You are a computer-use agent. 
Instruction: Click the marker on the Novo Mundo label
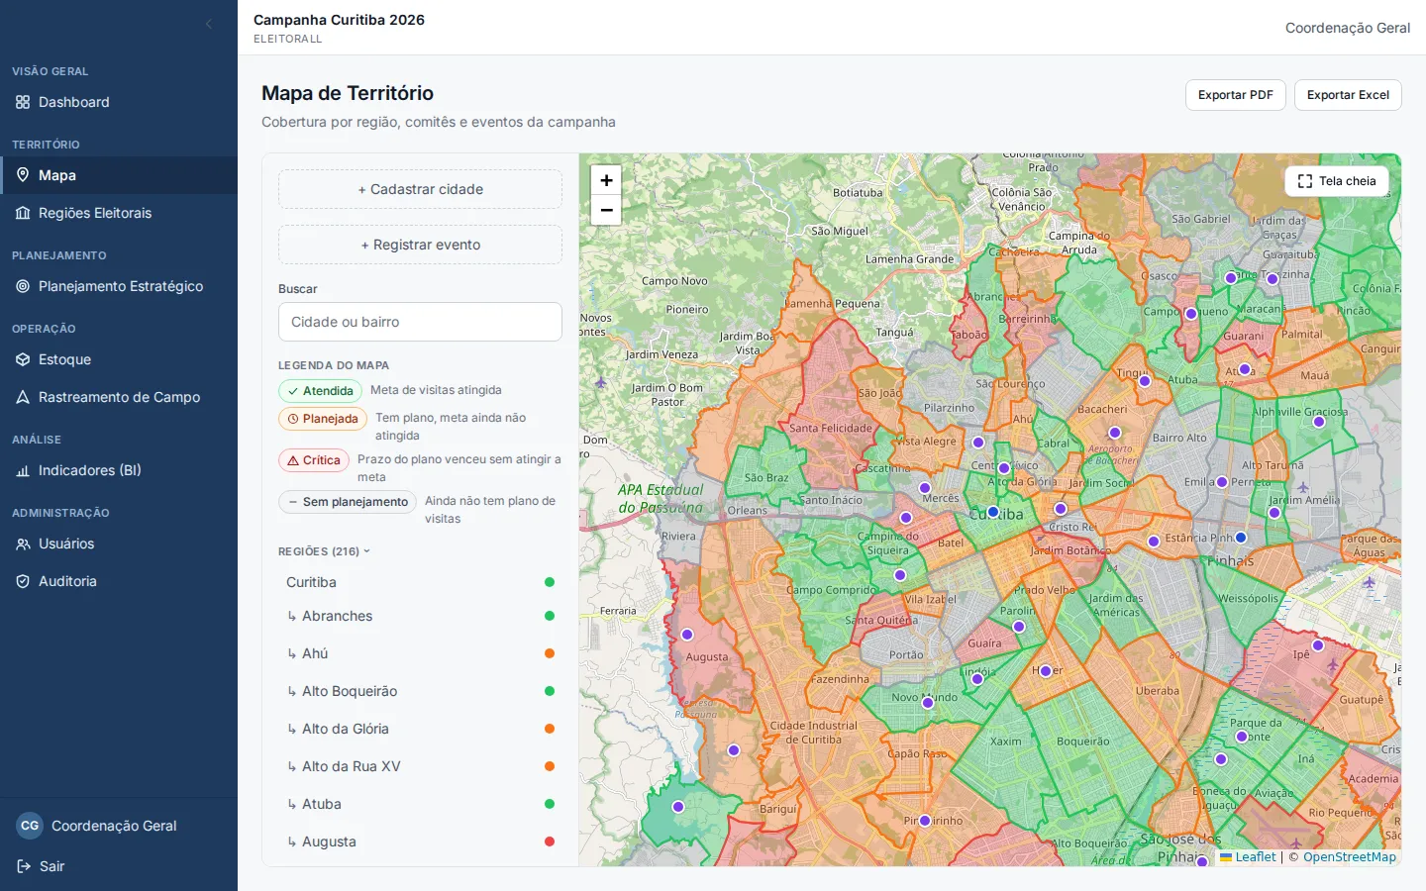point(928,703)
